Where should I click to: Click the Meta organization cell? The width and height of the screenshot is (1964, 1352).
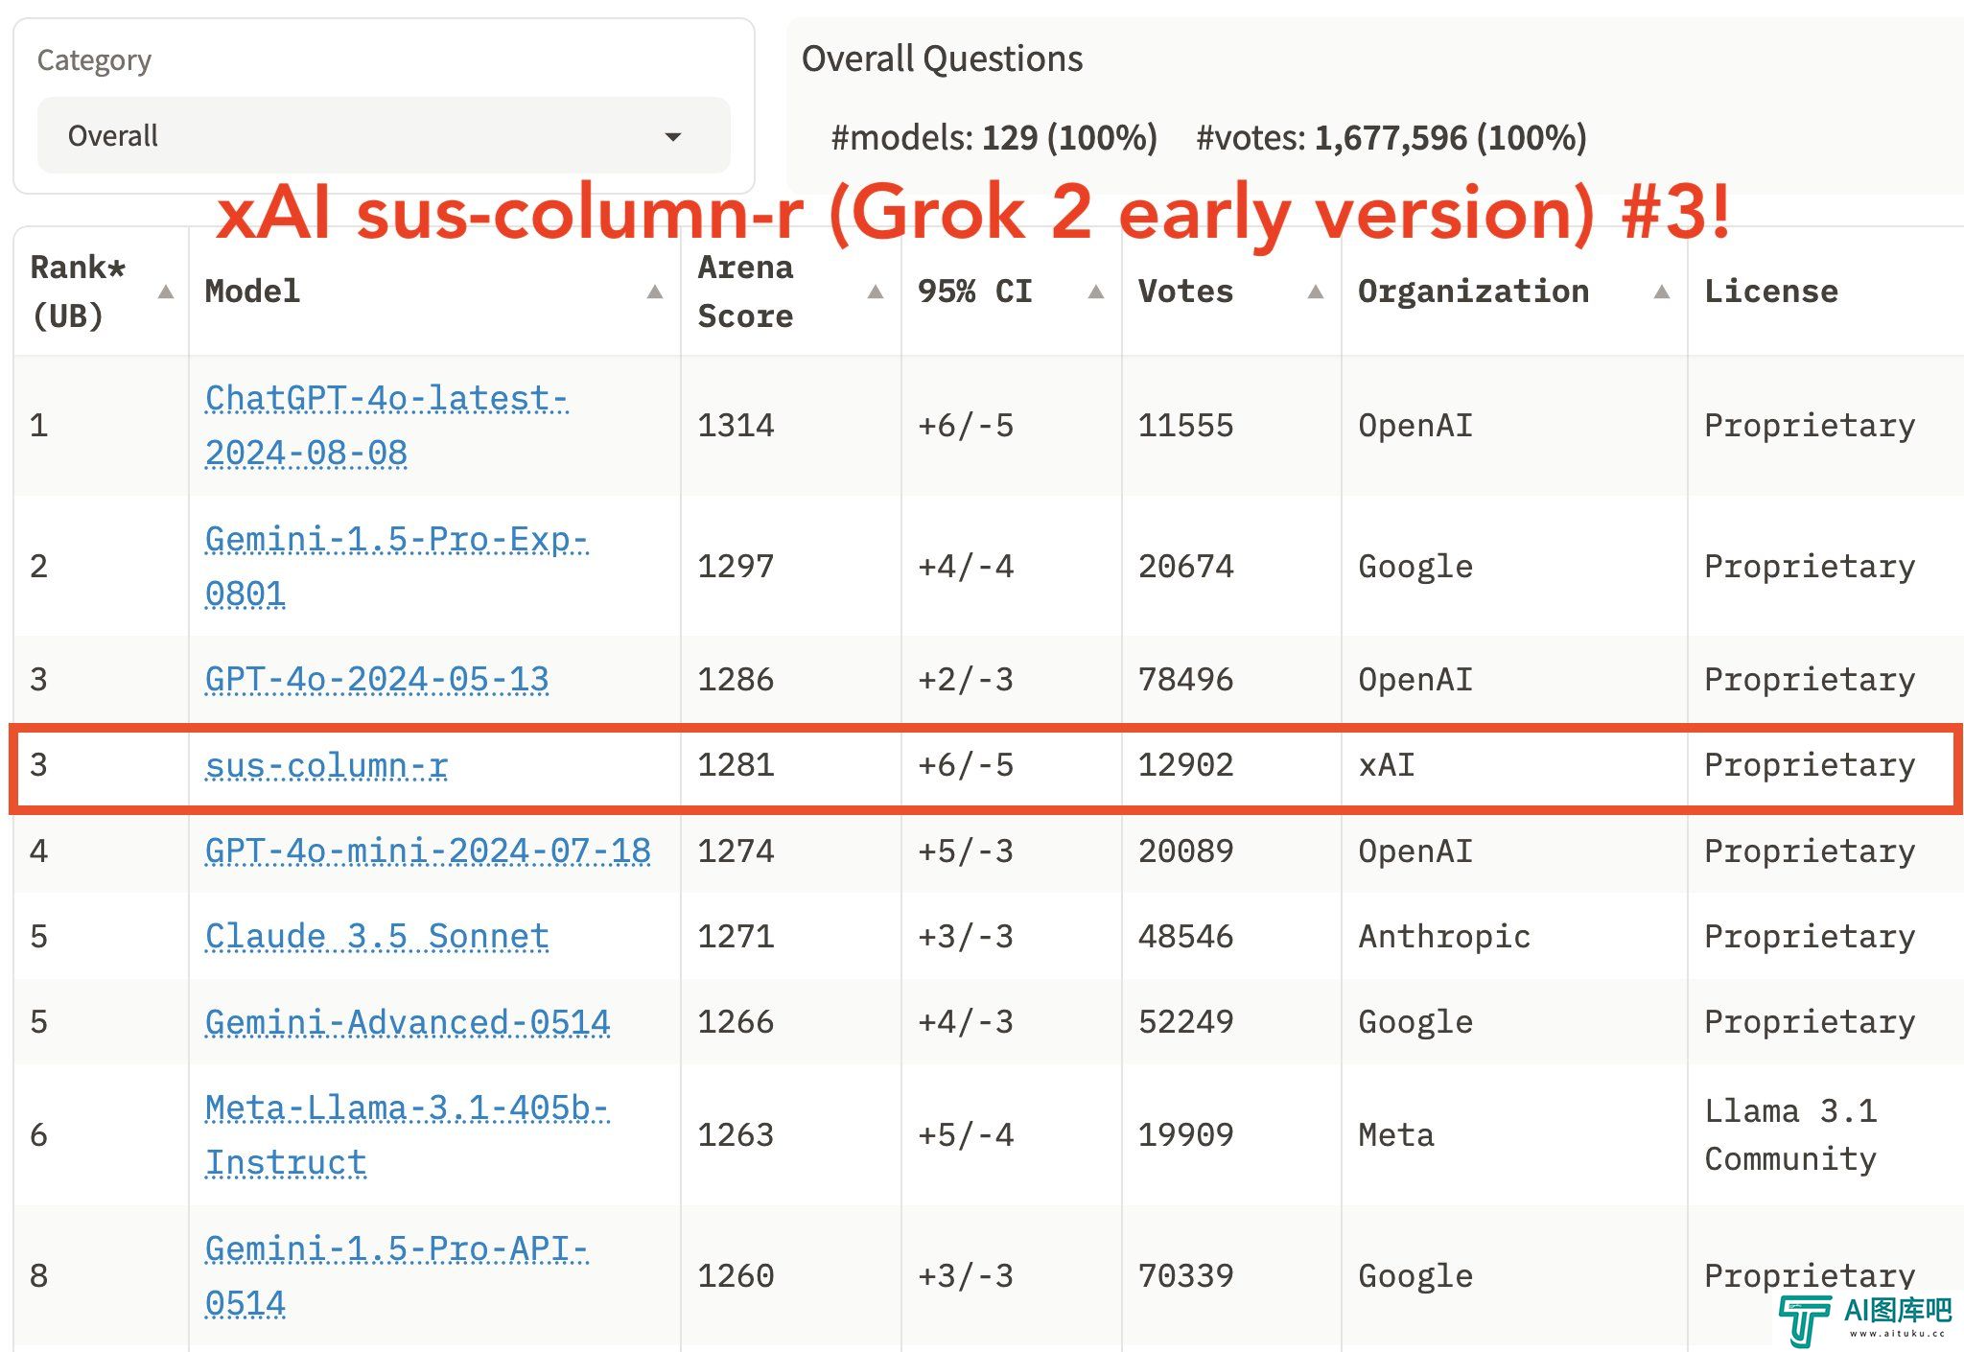tap(1396, 1135)
